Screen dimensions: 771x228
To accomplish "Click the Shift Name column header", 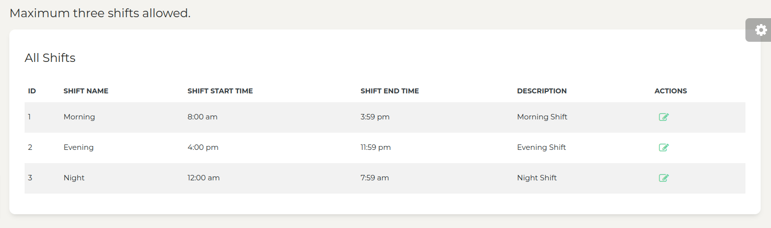I will [86, 91].
